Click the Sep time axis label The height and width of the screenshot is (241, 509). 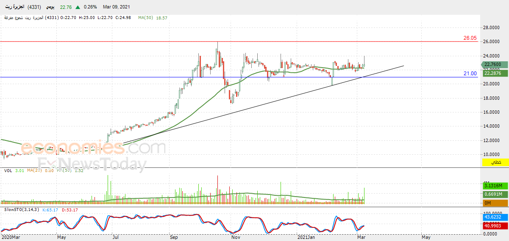click(x=174, y=238)
